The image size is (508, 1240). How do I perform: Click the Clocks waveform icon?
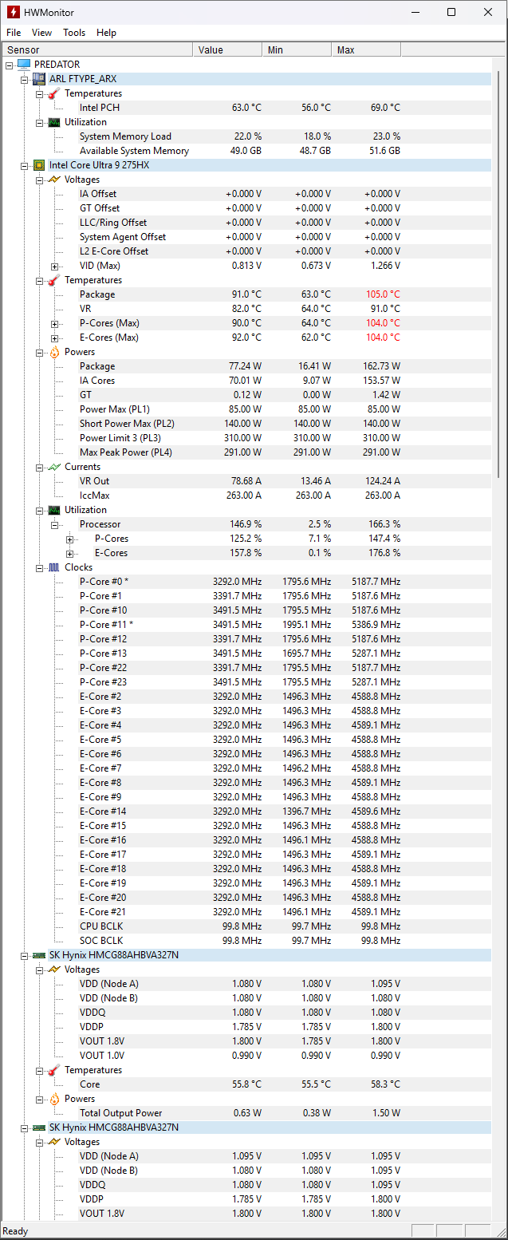(x=53, y=567)
